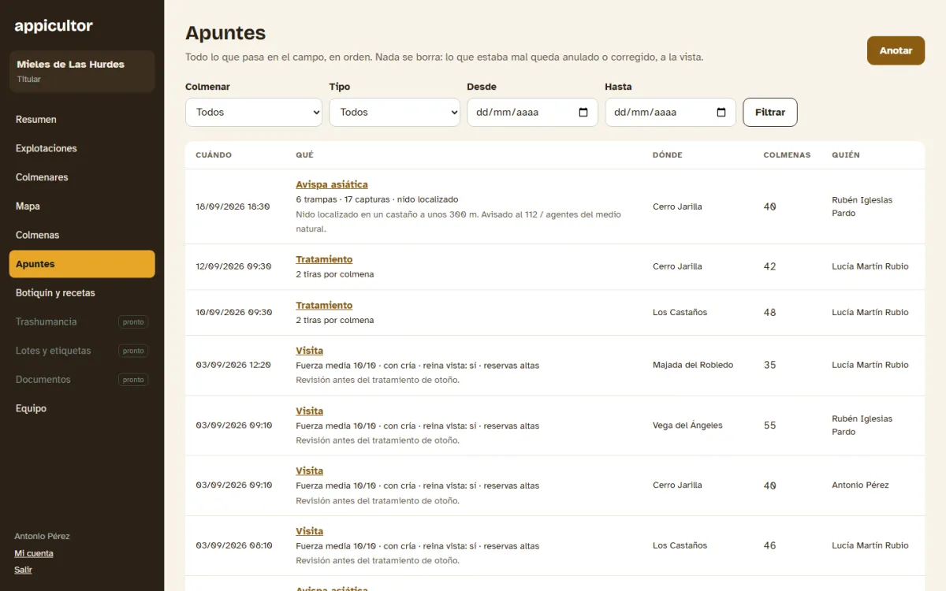This screenshot has width=946, height=591.
Task: Open Visita entry at Vega del Ángeles
Action: pos(309,411)
